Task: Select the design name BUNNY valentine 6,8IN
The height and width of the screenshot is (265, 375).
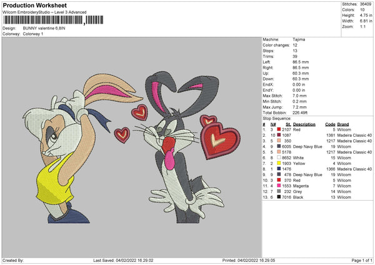Action: pyautogui.click(x=44, y=28)
